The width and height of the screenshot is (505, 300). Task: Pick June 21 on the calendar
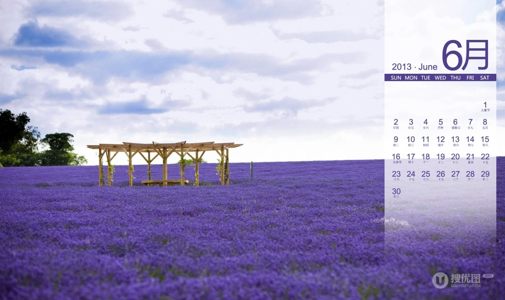click(470, 158)
